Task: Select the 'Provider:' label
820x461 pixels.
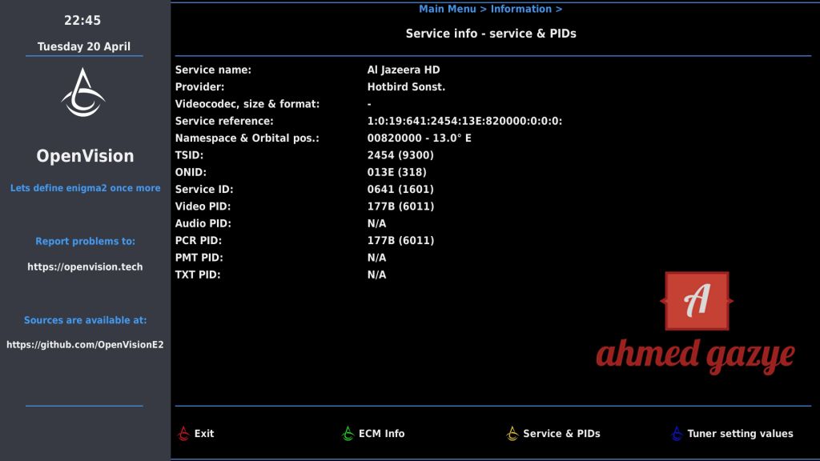Action: tap(199, 86)
